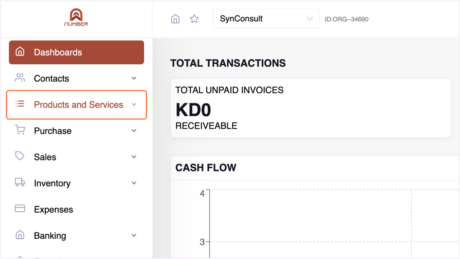The width and height of the screenshot is (460, 259).
Task: Open the SynConsult organization dropdown
Action: point(266,19)
